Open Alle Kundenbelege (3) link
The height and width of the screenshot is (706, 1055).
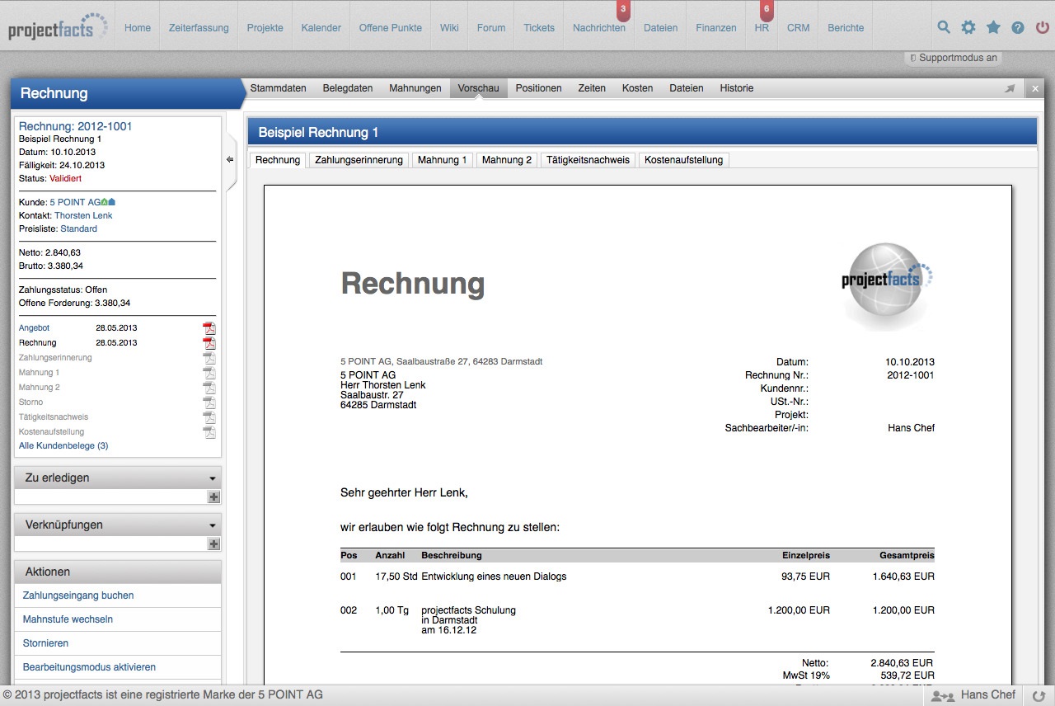click(63, 445)
